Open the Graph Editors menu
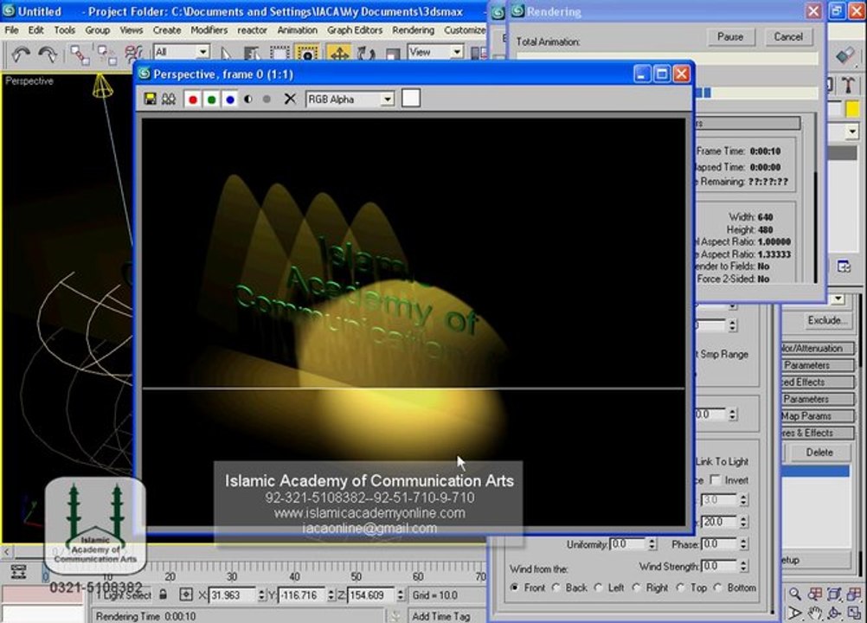The height and width of the screenshot is (623, 867). coord(355,29)
